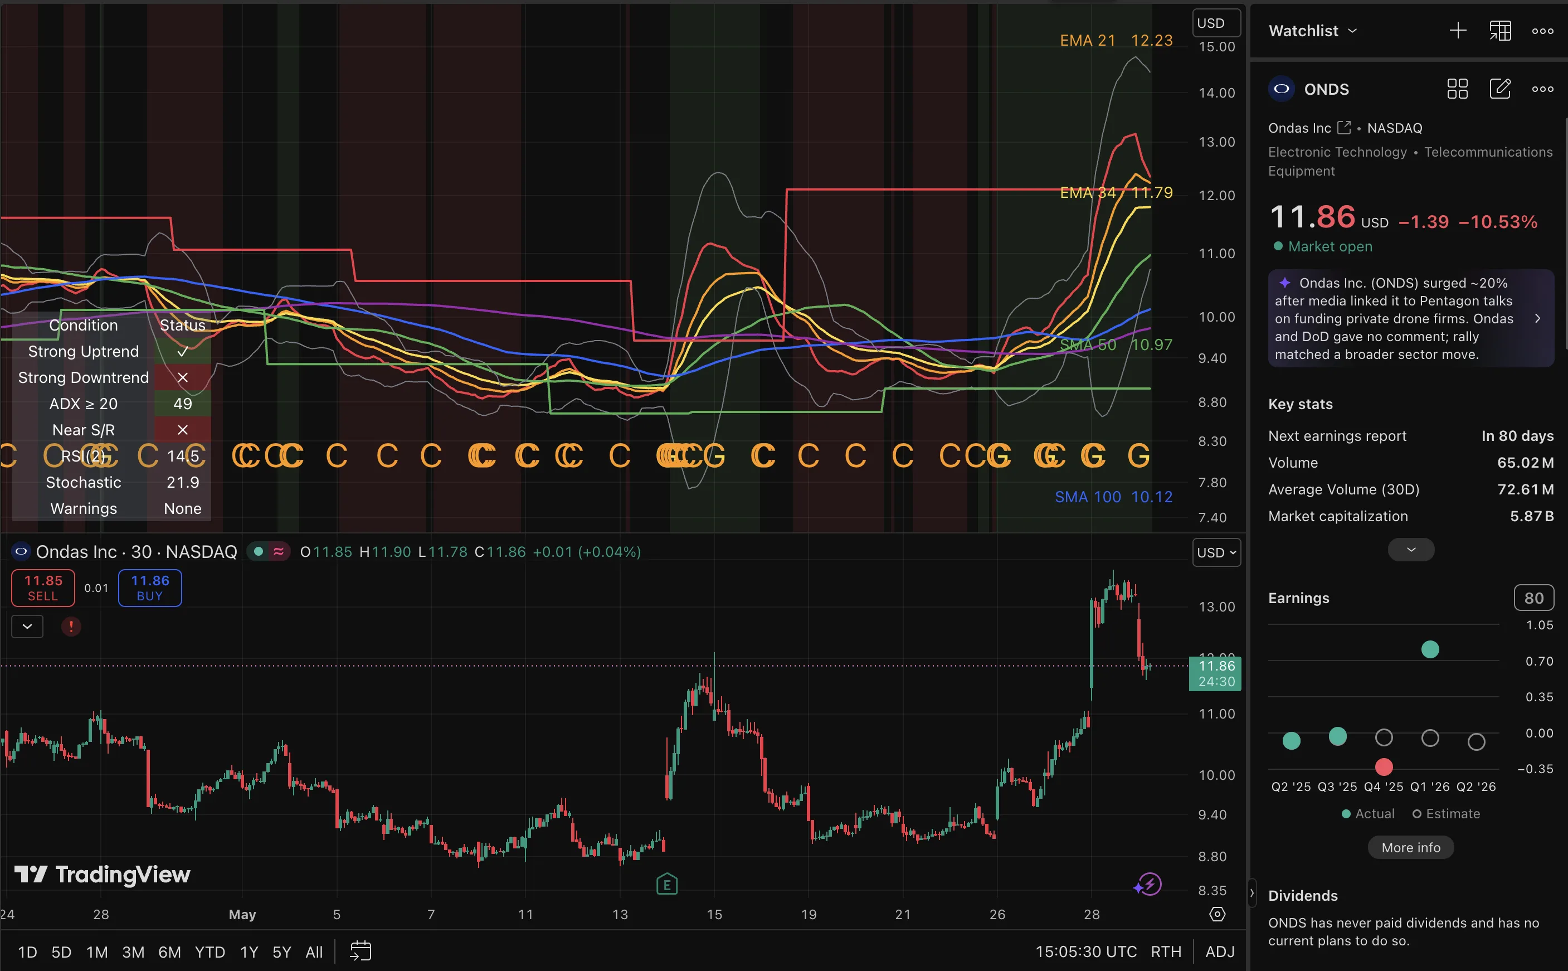
Task: Click the 80 days earnings badge
Action: (x=1534, y=598)
